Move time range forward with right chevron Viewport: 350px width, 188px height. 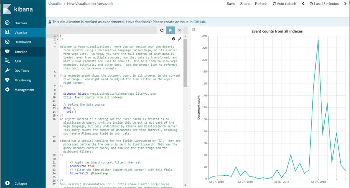click(345, 3)
